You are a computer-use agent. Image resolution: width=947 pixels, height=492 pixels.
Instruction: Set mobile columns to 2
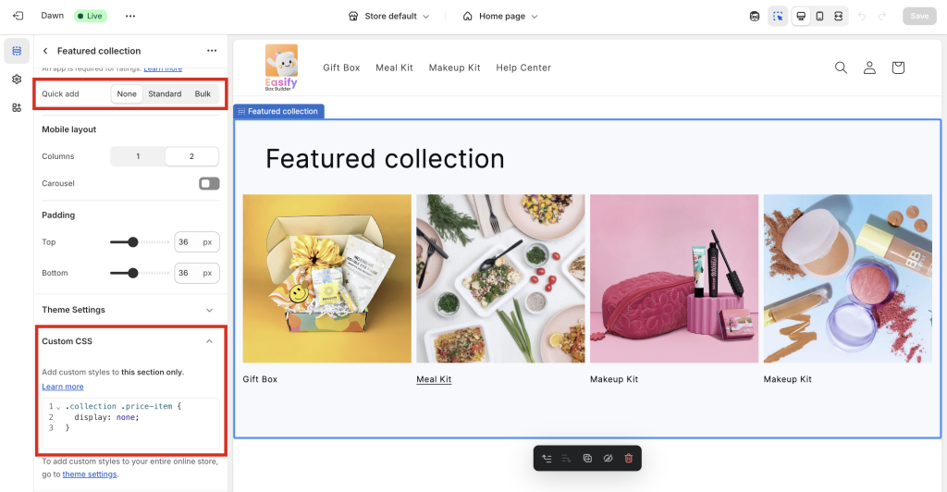[191, 156]
